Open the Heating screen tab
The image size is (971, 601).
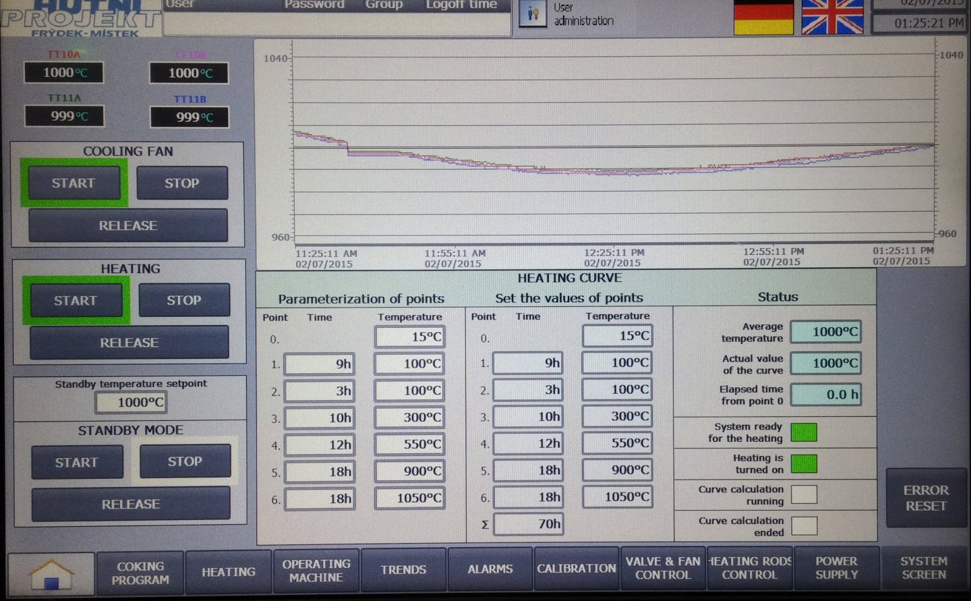point(229,572)
